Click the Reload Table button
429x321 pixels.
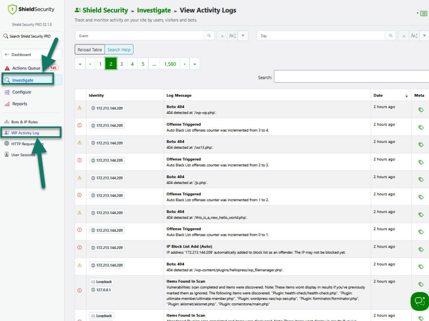coord(90,49)
